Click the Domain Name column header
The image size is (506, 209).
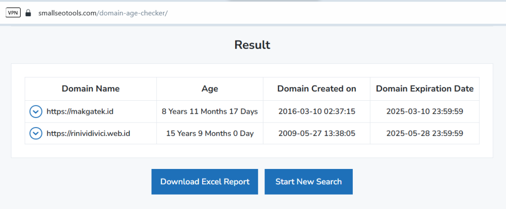(x=91, y=89)
